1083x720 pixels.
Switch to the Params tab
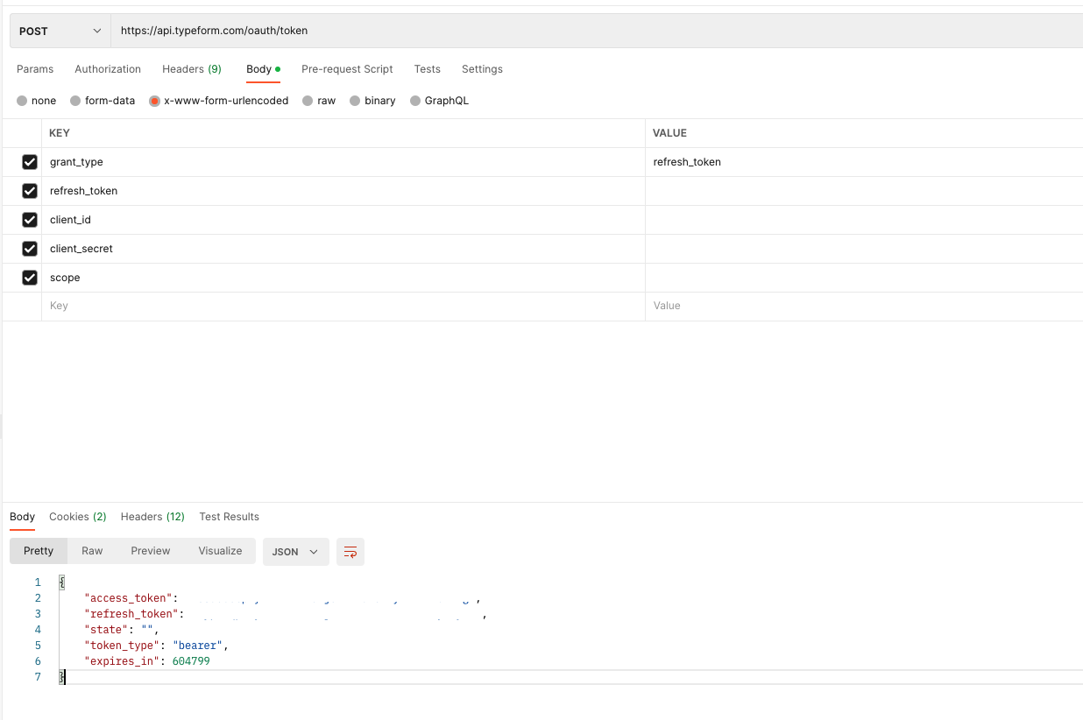[x=35, y=69]
